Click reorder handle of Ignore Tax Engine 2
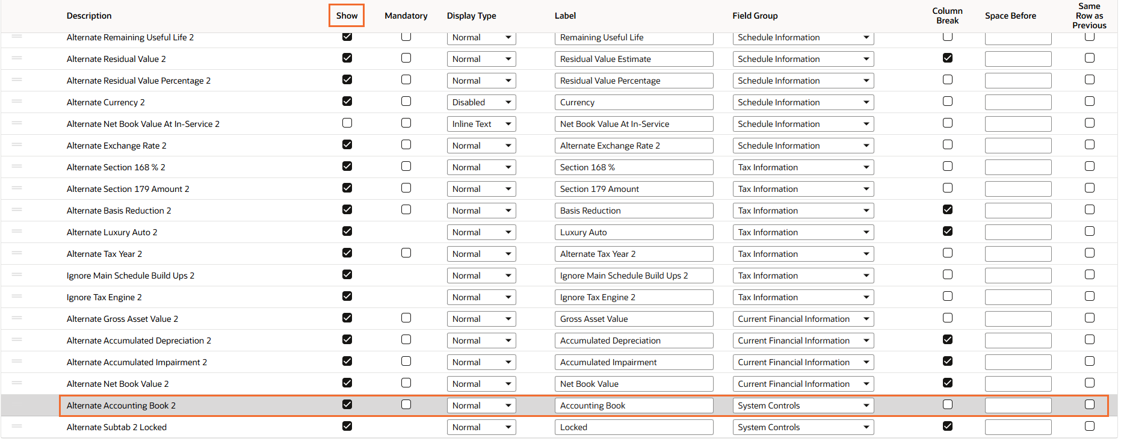Viewport: 1121px width, 441px height. click(17, 297)
